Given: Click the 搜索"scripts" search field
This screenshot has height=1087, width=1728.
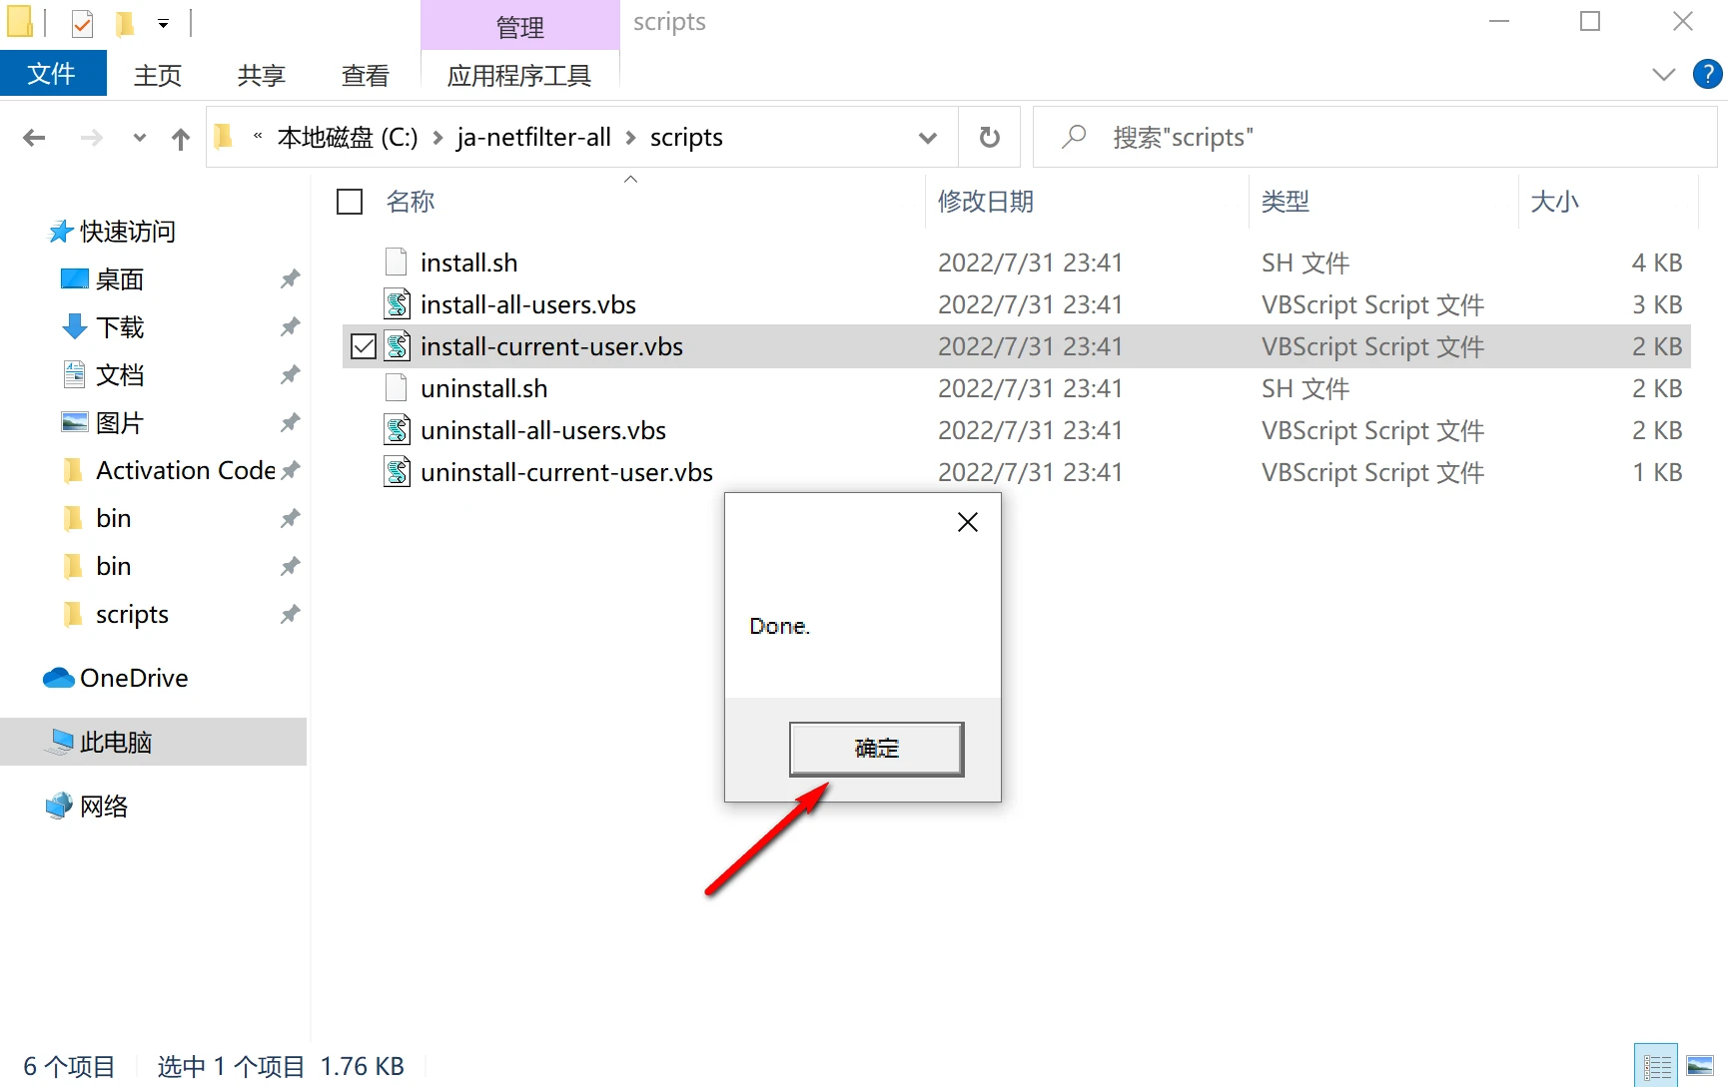Looking at the screenshot, I should 1375,137.
